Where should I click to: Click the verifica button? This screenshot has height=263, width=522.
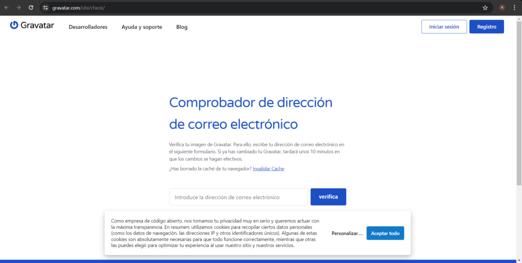[328, 197]
